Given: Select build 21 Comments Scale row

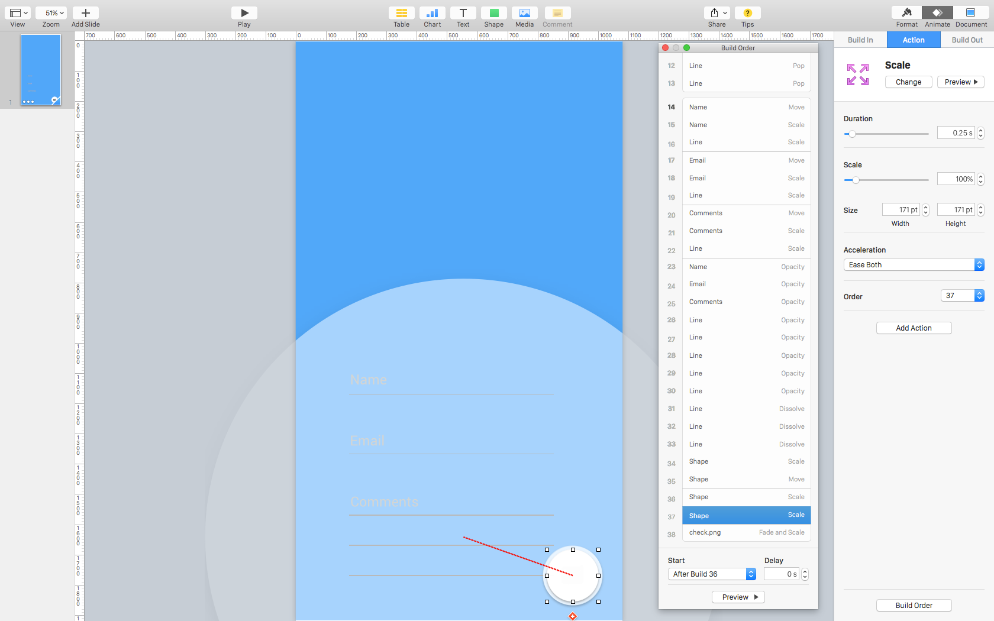Looking at the screenshot, I should [747, 231].
